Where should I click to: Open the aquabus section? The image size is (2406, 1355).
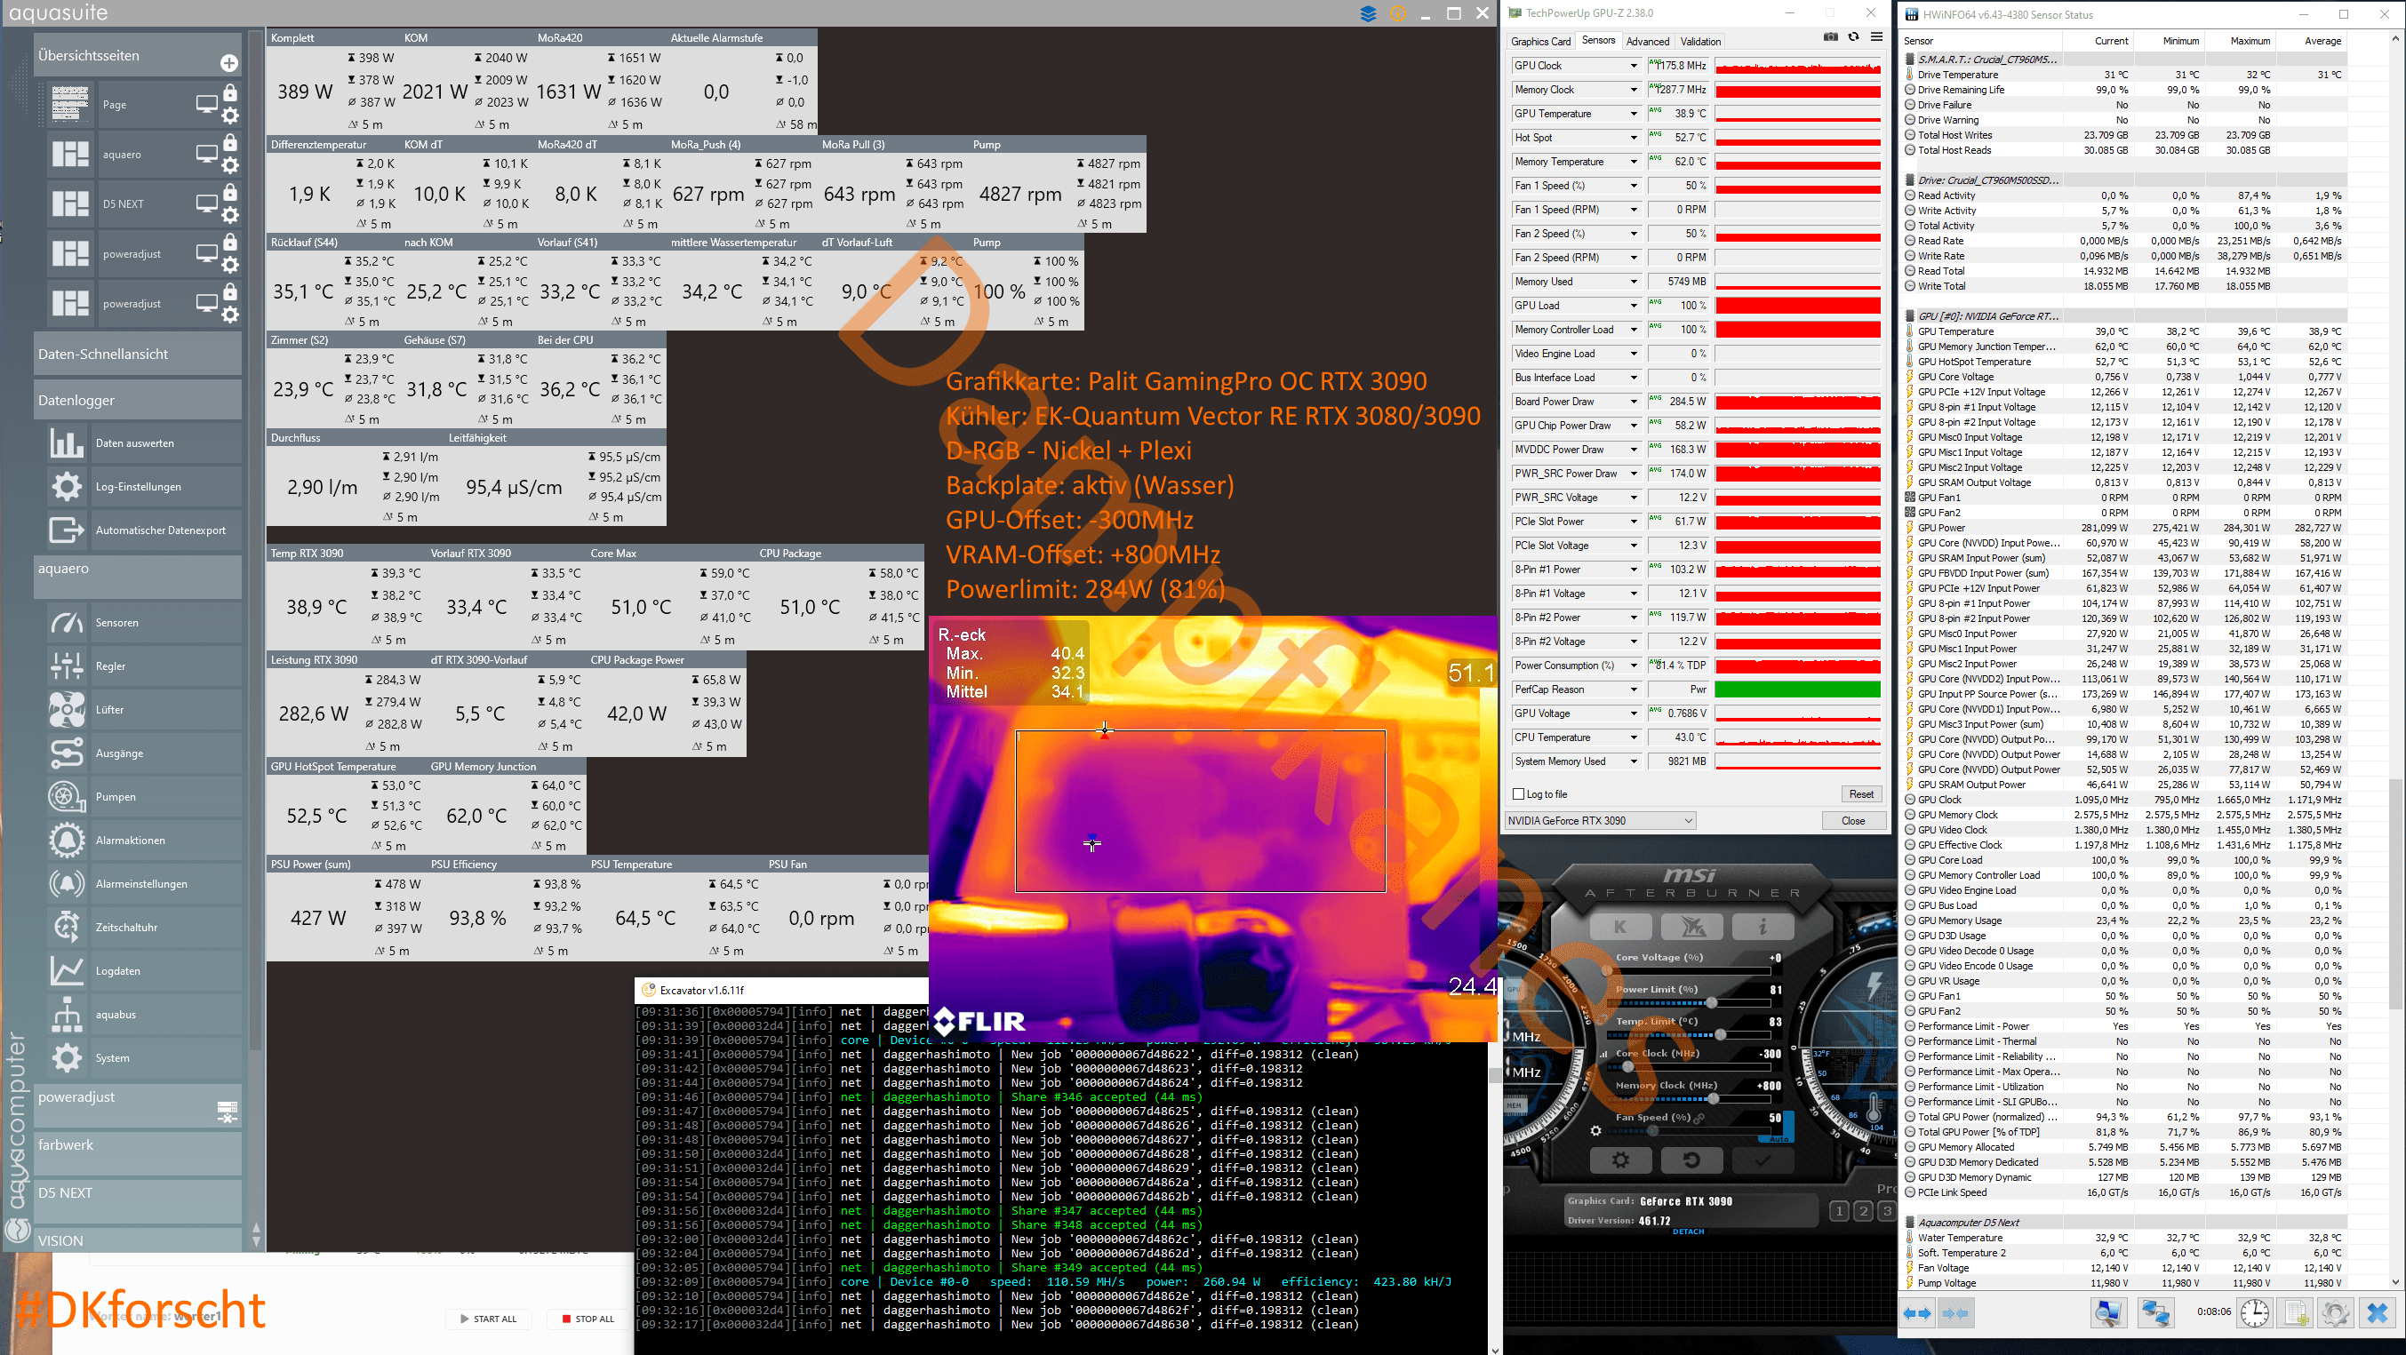tap(143, 1014)
